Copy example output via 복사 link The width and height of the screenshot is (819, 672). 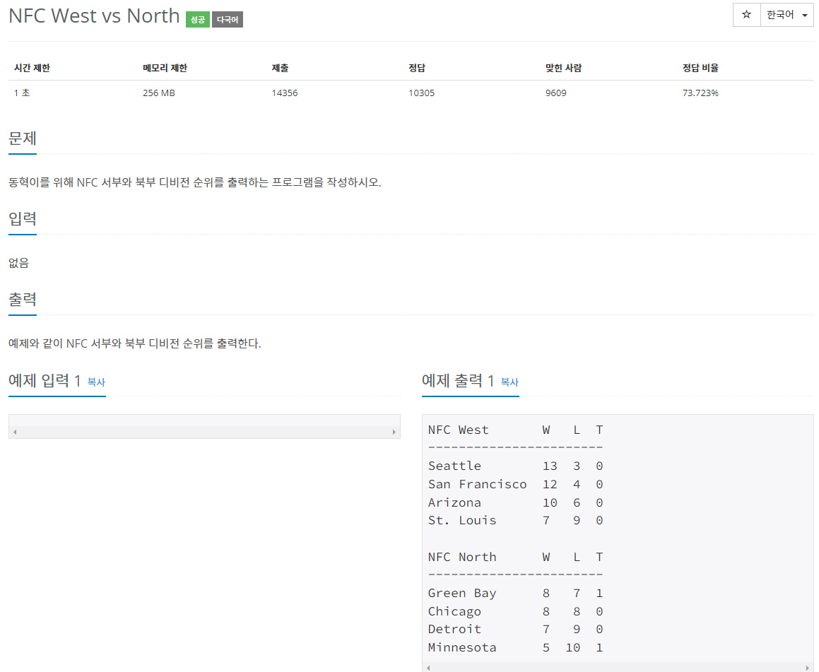click(x=509, y=382)
